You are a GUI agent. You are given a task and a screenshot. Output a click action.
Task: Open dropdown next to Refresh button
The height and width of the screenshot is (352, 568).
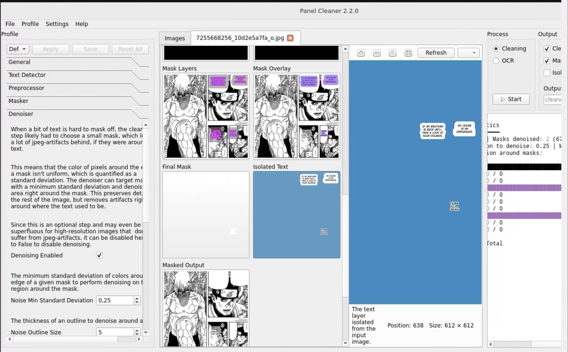point(468,53)
